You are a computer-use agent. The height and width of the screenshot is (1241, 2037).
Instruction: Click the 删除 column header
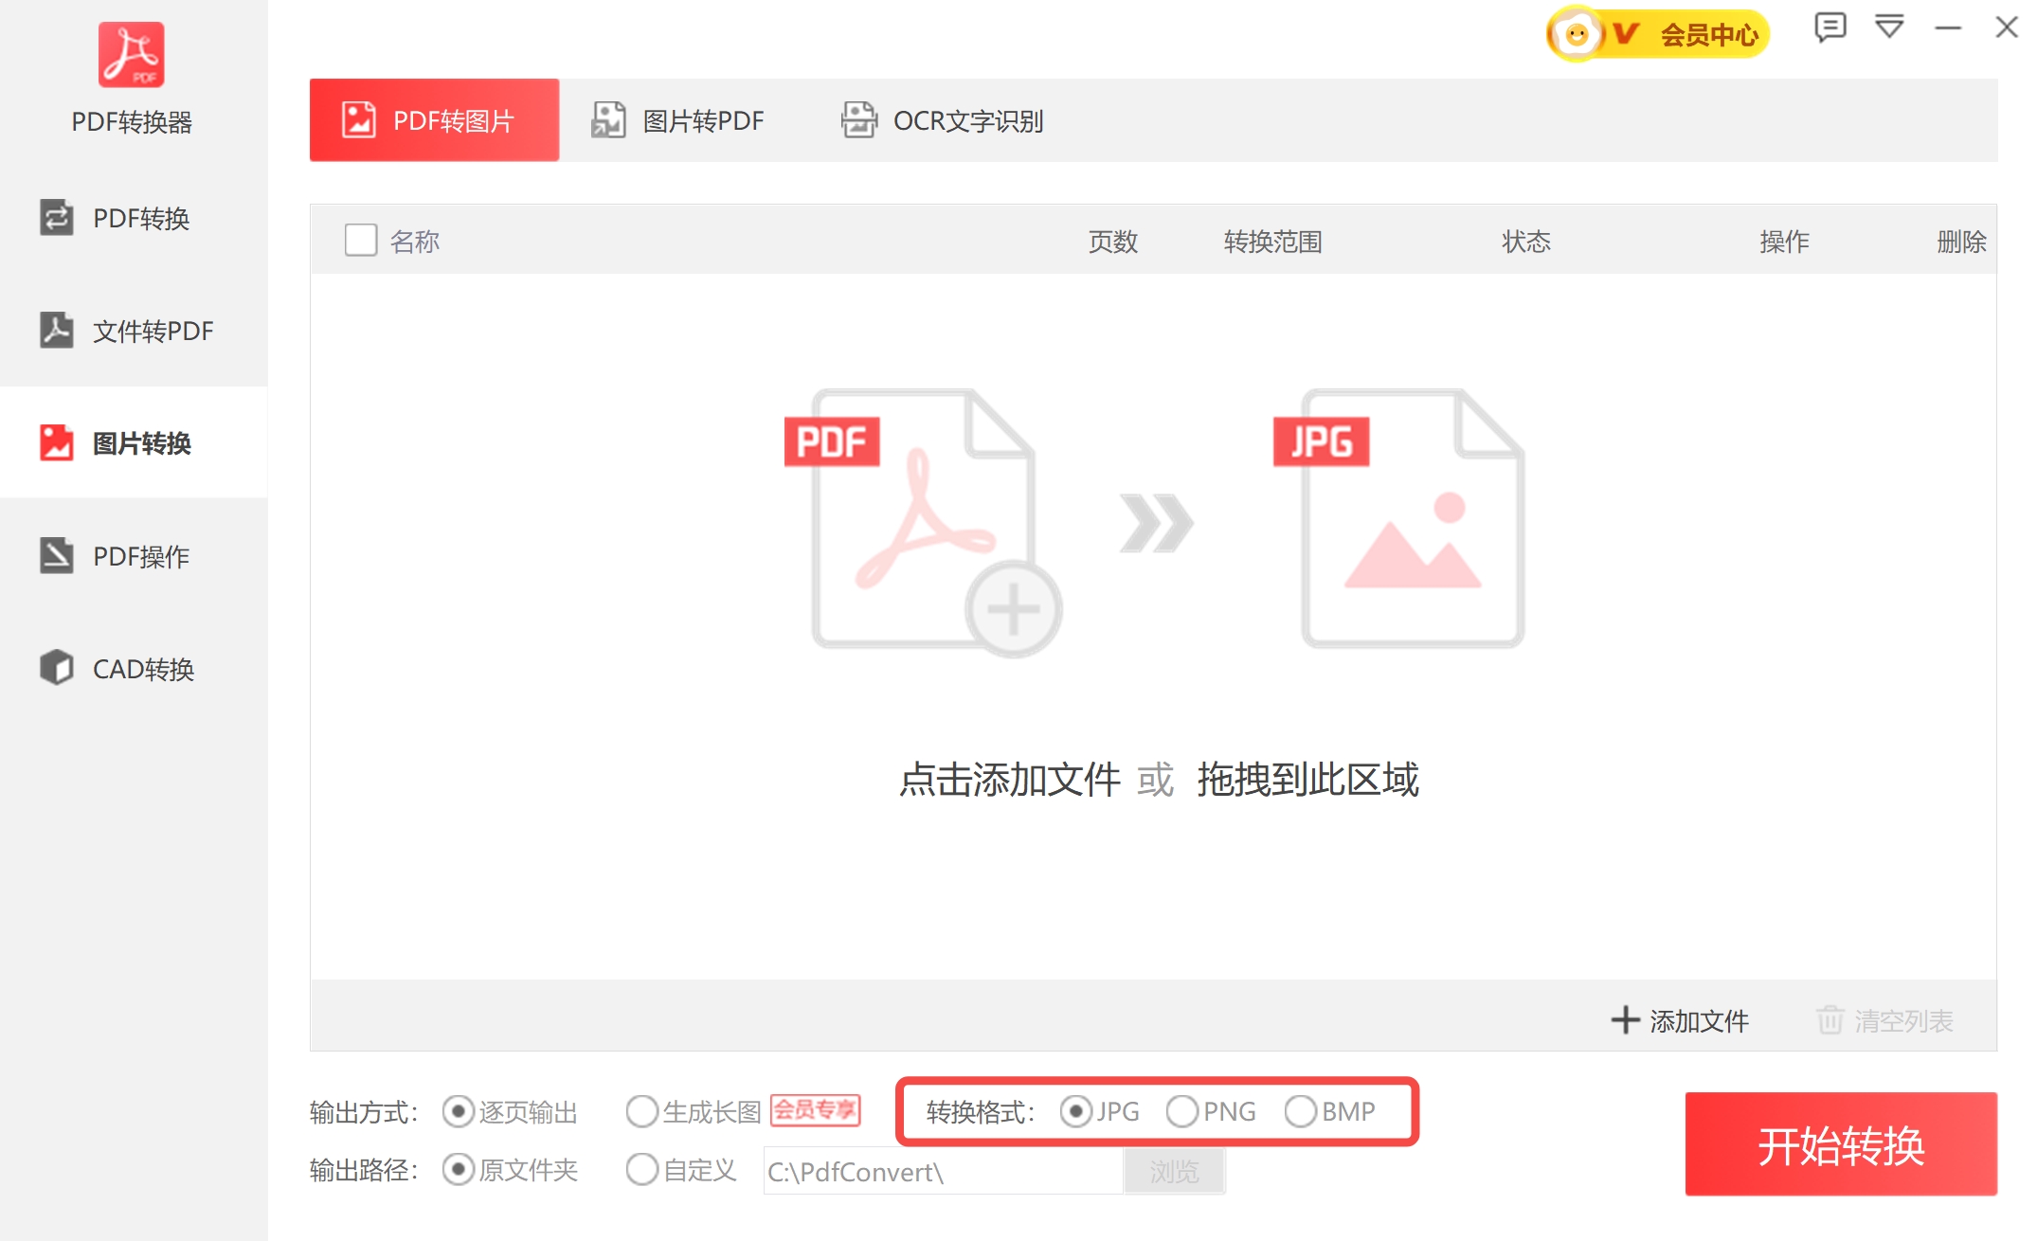(1961, 242)
